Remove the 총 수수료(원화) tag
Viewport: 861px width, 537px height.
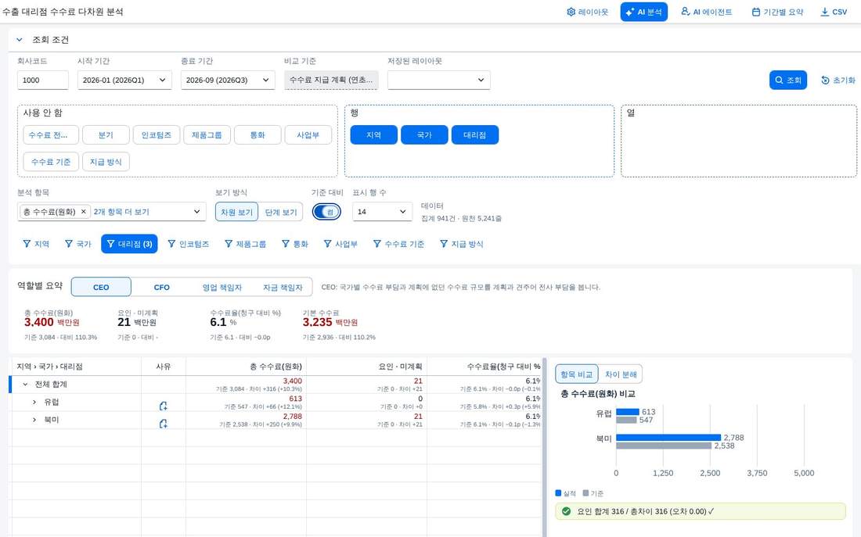(x=84, y=212)
